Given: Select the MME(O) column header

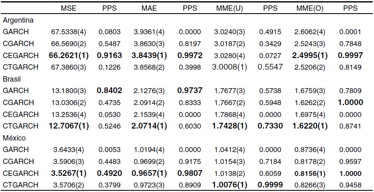Looking at the screenshot, I should (310, 8).
